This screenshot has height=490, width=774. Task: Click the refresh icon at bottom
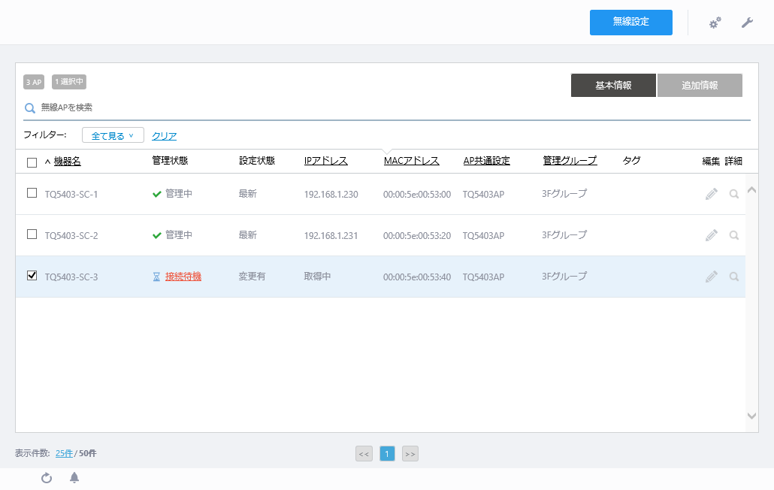pos(47,478)
